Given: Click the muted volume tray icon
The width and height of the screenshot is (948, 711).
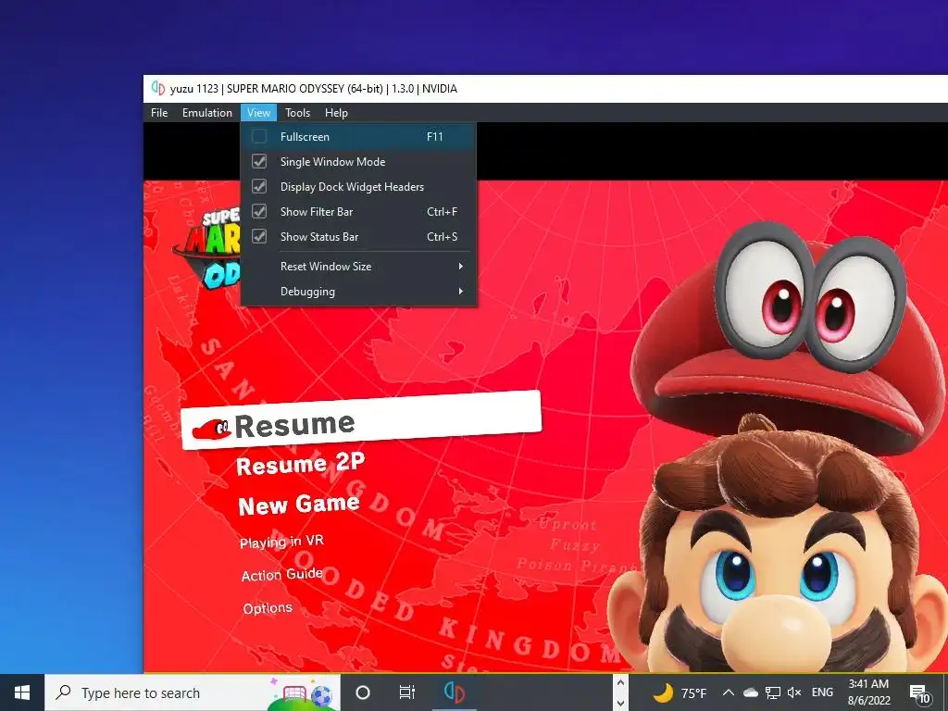Looking at the screenshot, I should pos(794,692).
